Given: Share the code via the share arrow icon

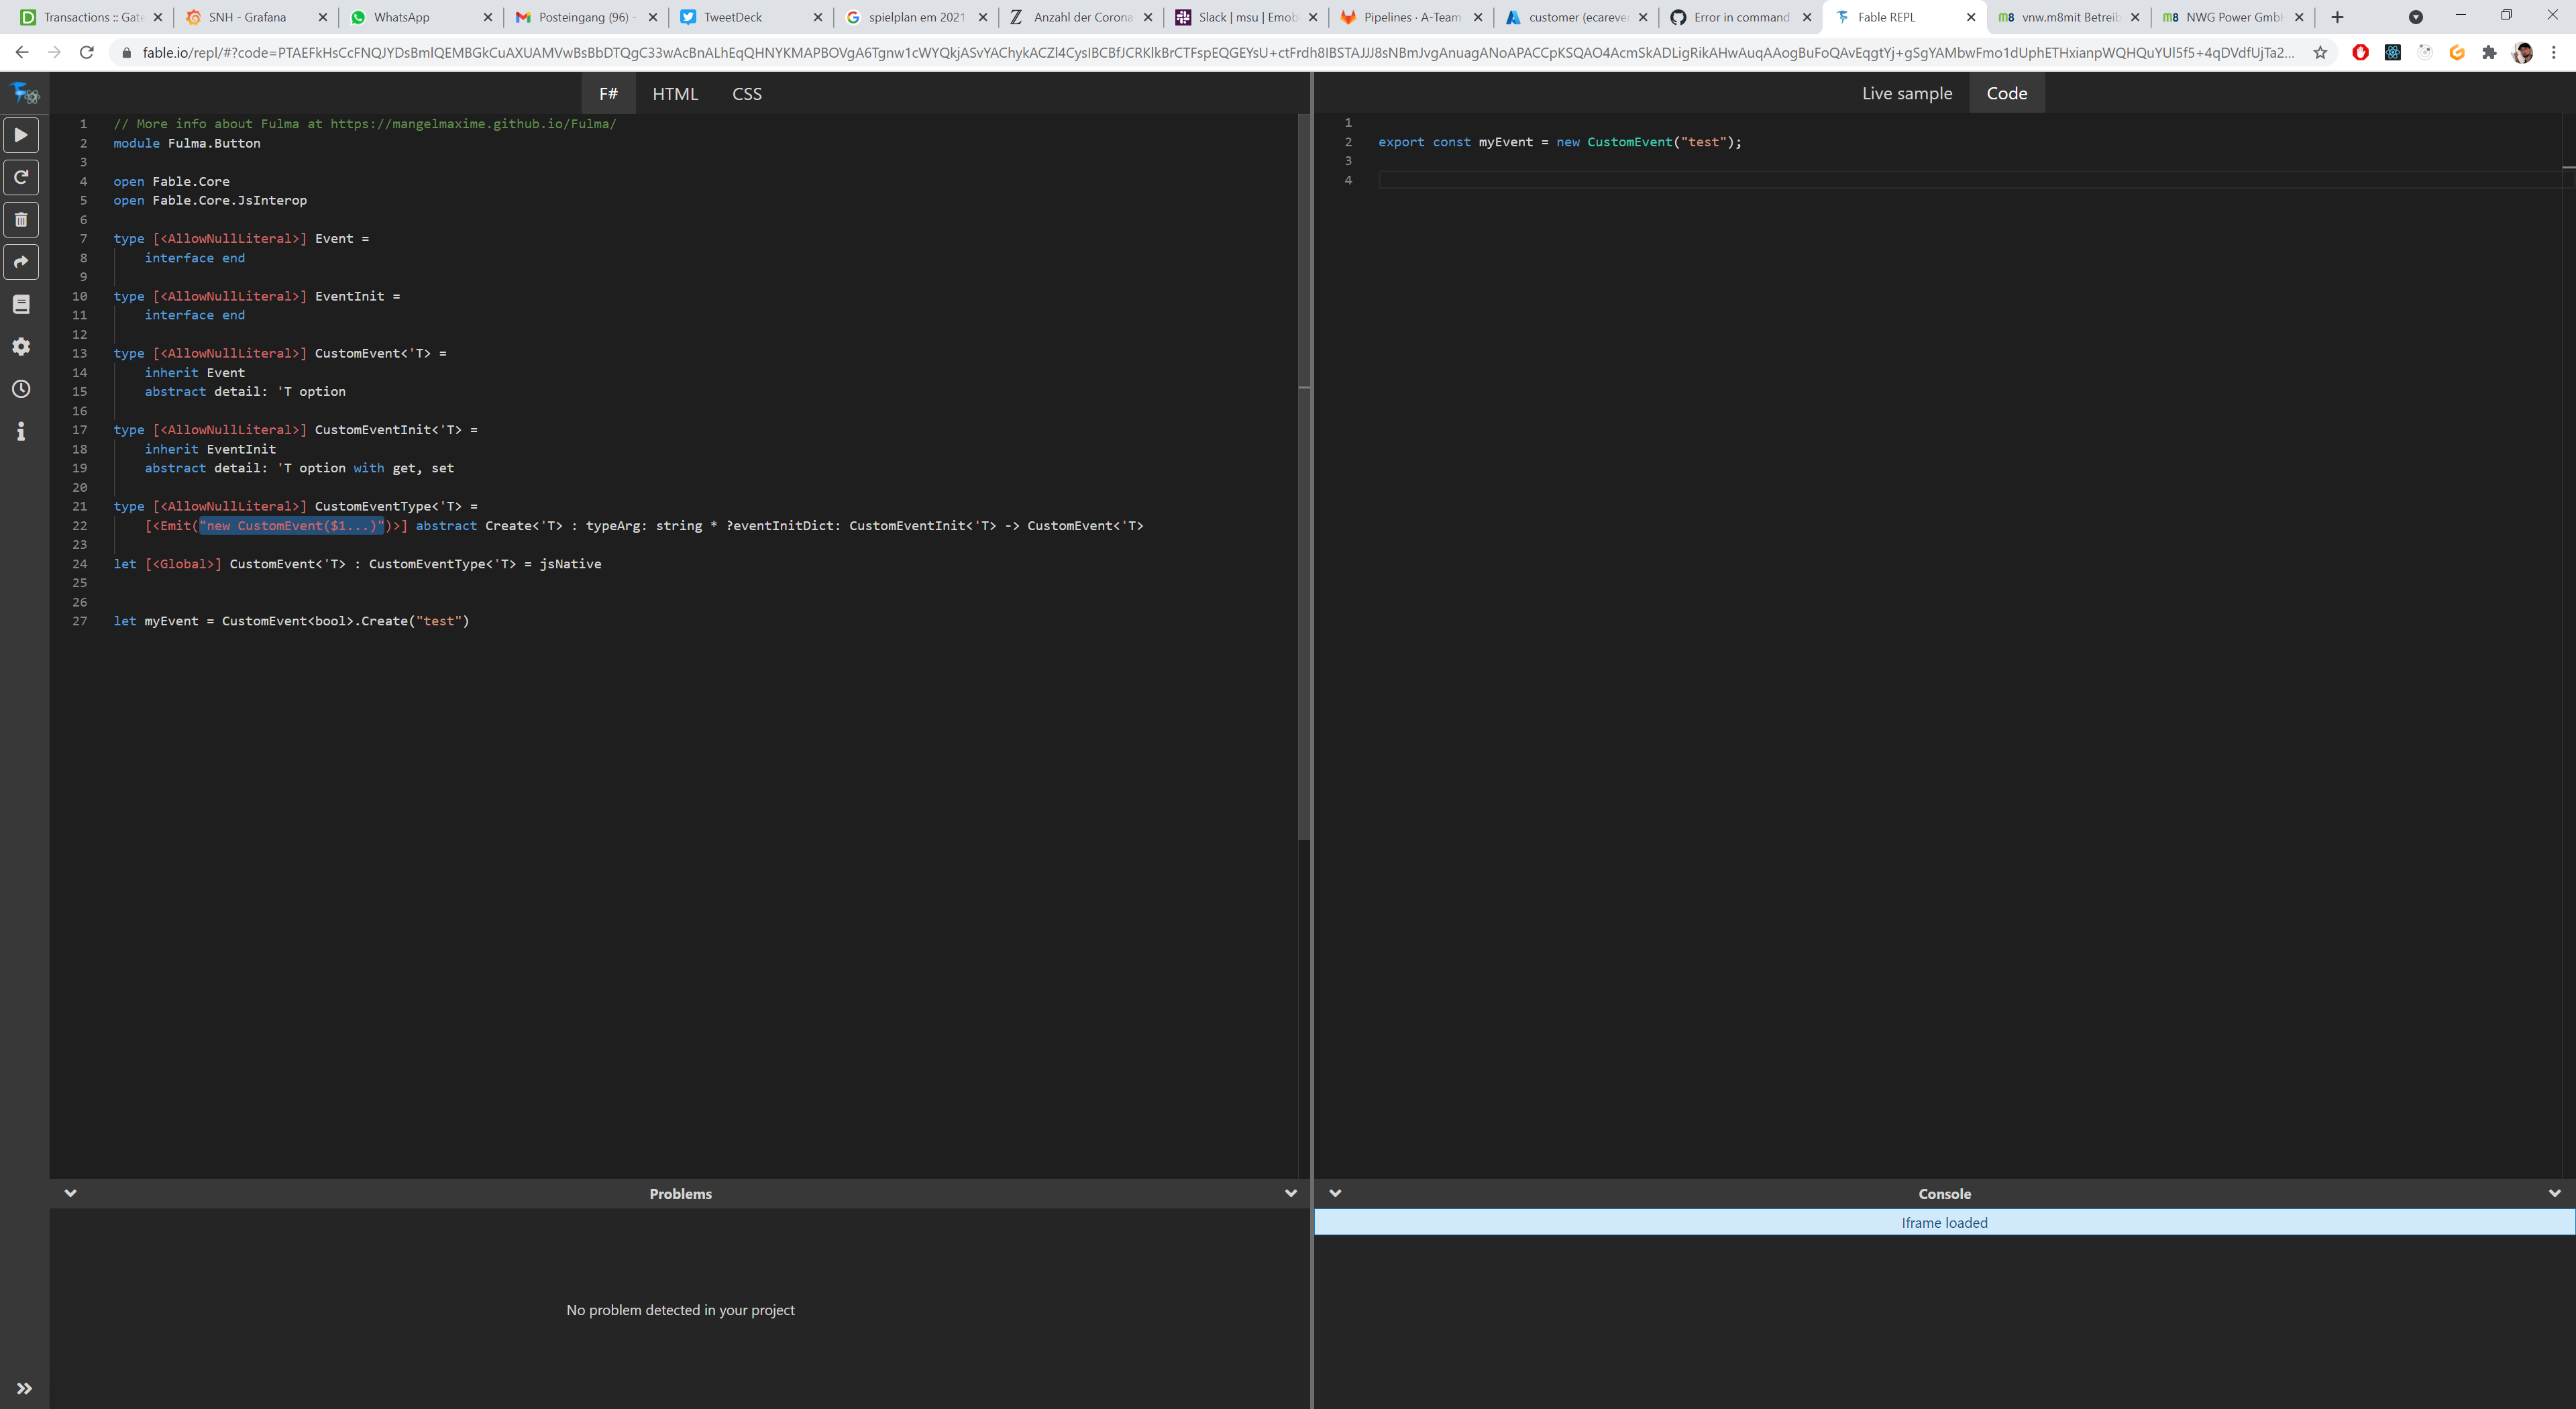Looking at the screenshot, I should pyautogui.click(x=20, y=262).
